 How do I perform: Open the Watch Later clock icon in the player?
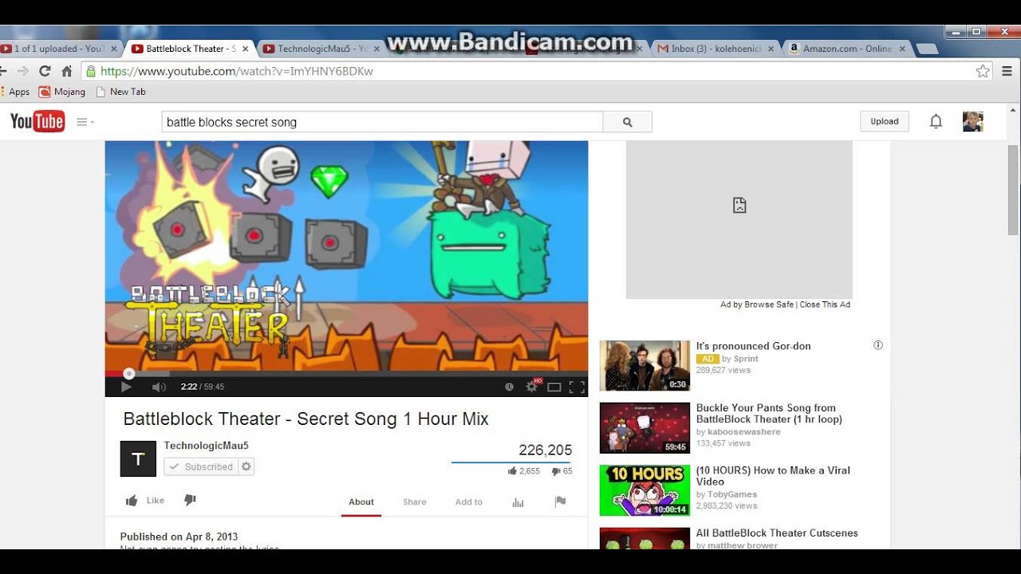tap(509, 387)
